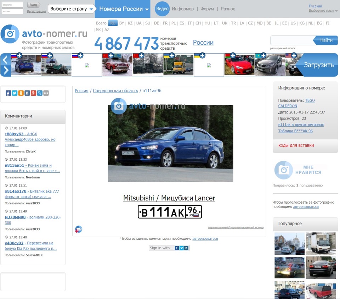This screenshot has height=299, width=340.
Task: Select the BY country tab
Action: click(121, 23)
